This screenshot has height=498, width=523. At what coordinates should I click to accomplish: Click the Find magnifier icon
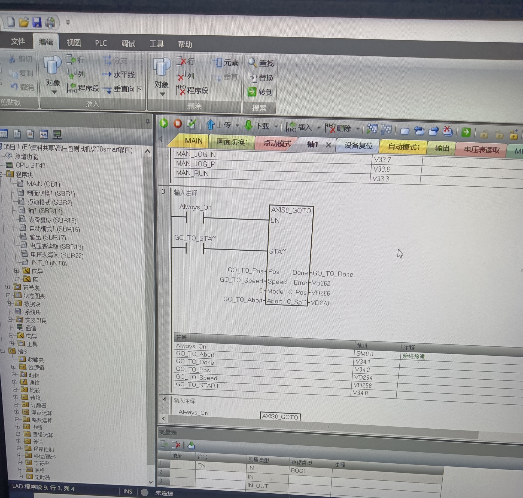tap(252, 63)
